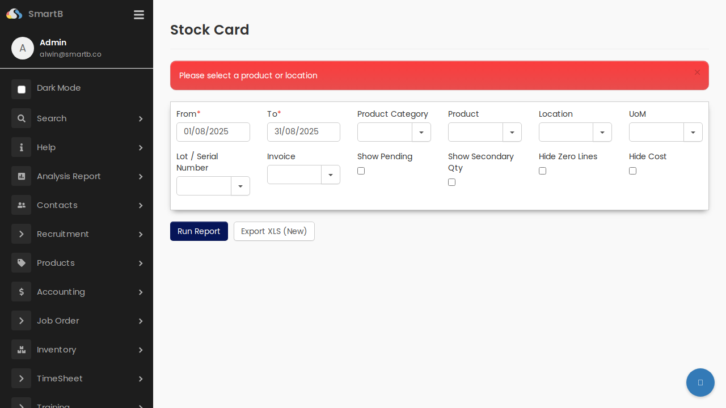Expand the Location dropdown
This screenshot has width=726, height=408.
point(602,132)
